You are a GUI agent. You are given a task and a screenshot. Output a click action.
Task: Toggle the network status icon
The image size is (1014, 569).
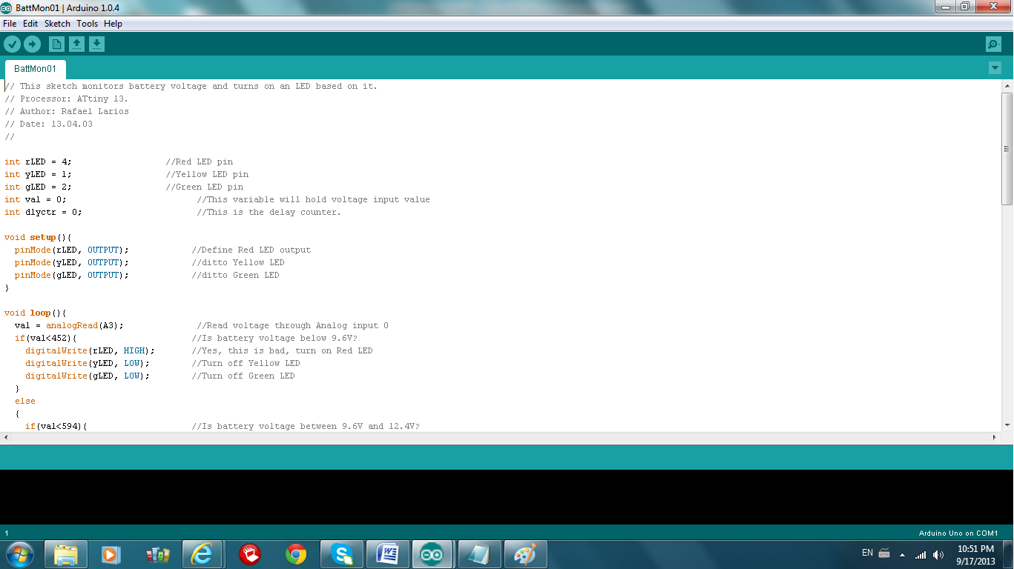click(920, 553)
